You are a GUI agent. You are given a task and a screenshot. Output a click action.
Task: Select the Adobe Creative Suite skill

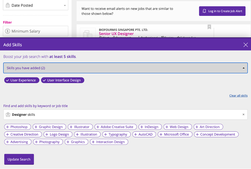116,127
